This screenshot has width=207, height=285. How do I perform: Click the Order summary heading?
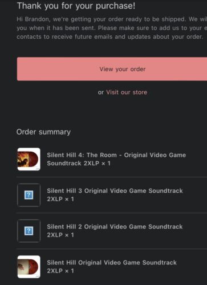43,132
